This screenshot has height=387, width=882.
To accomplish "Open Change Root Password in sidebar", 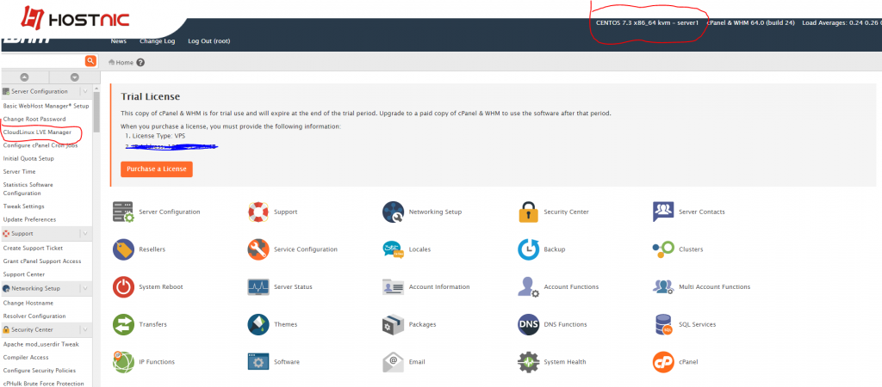I will (x=34, y=119).
